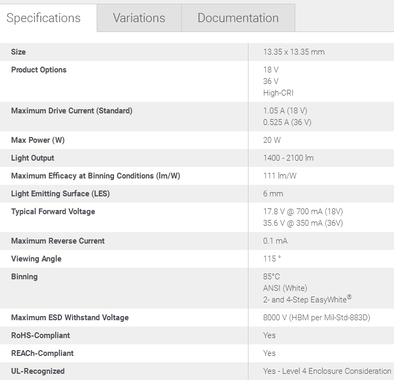394x389 pixels.
Task: Click Maximum Drive Current (Standard) label
Action: coord(71,111)
